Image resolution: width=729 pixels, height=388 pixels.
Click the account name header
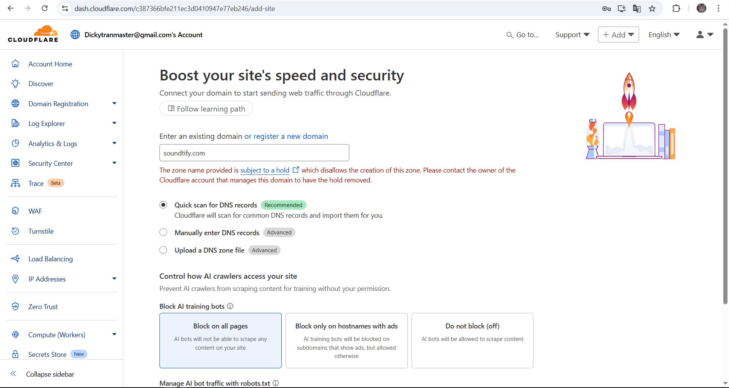click(x=144, y=35)
